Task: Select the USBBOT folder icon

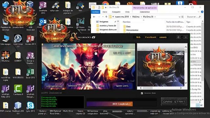Action: (x=18, y=57)
